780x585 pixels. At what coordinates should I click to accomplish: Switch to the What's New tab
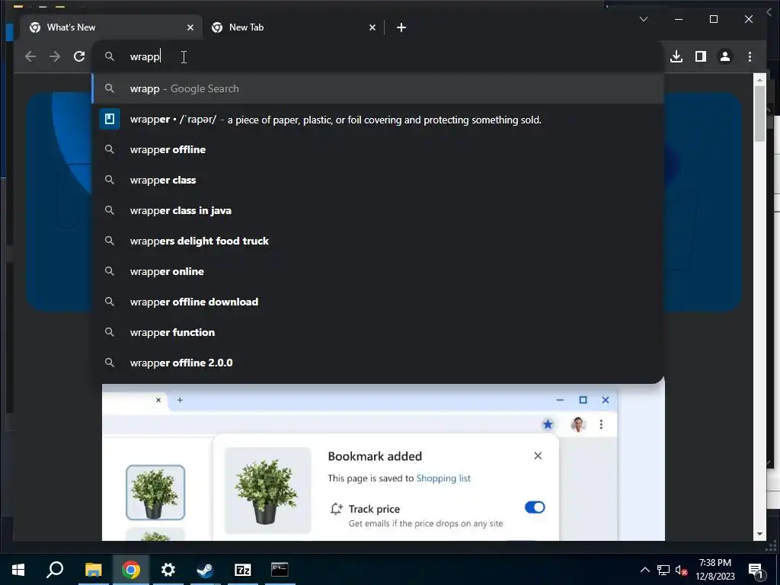pos(111,27)
